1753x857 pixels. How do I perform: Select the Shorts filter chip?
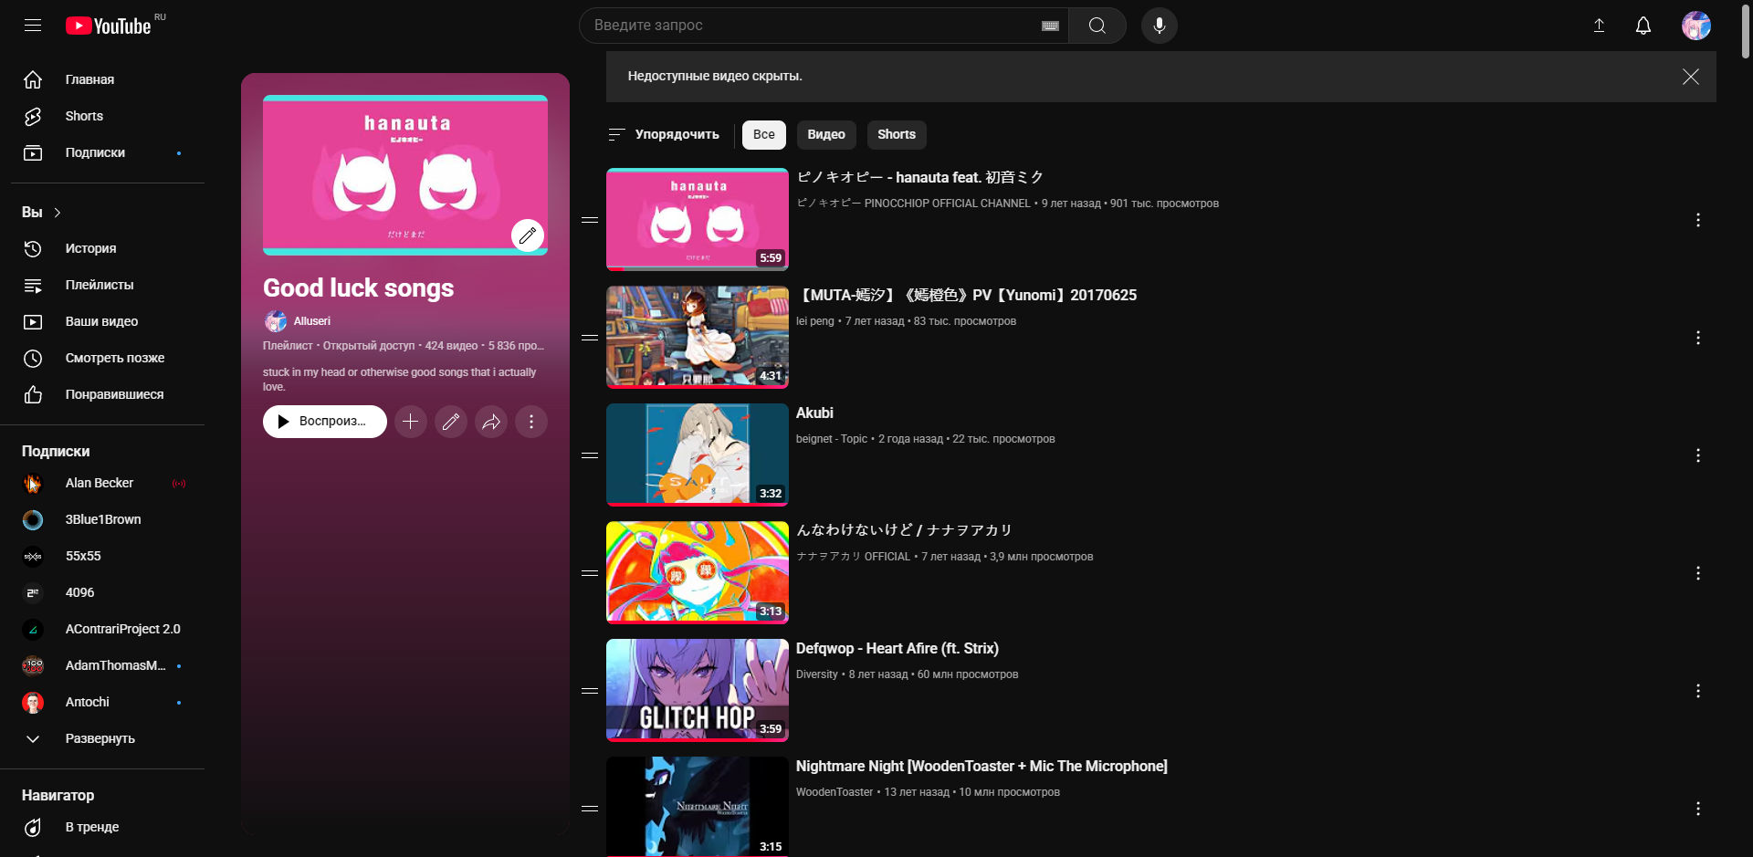click(897, 134)
